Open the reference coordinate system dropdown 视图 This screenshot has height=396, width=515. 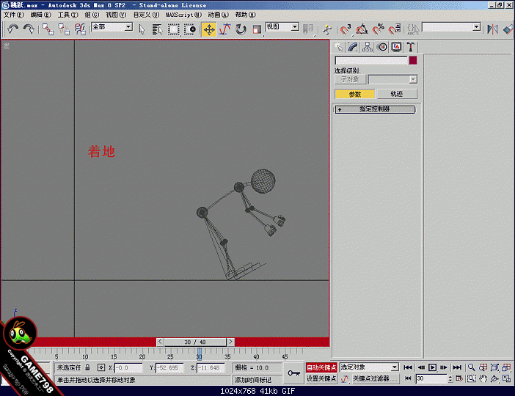(282, 27)
